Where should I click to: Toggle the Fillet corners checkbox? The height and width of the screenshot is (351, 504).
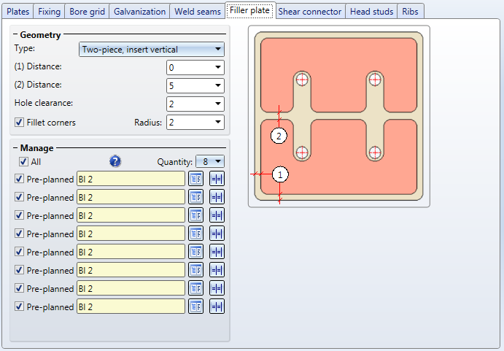click(20, 123)
